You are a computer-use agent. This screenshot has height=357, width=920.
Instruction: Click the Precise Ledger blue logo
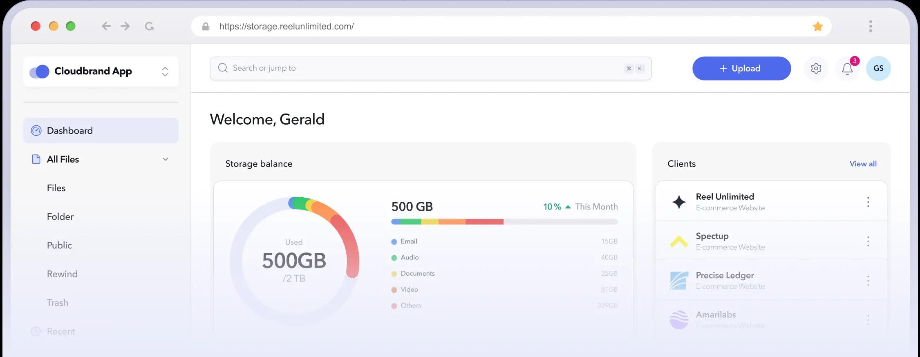(x=678, y=281)
